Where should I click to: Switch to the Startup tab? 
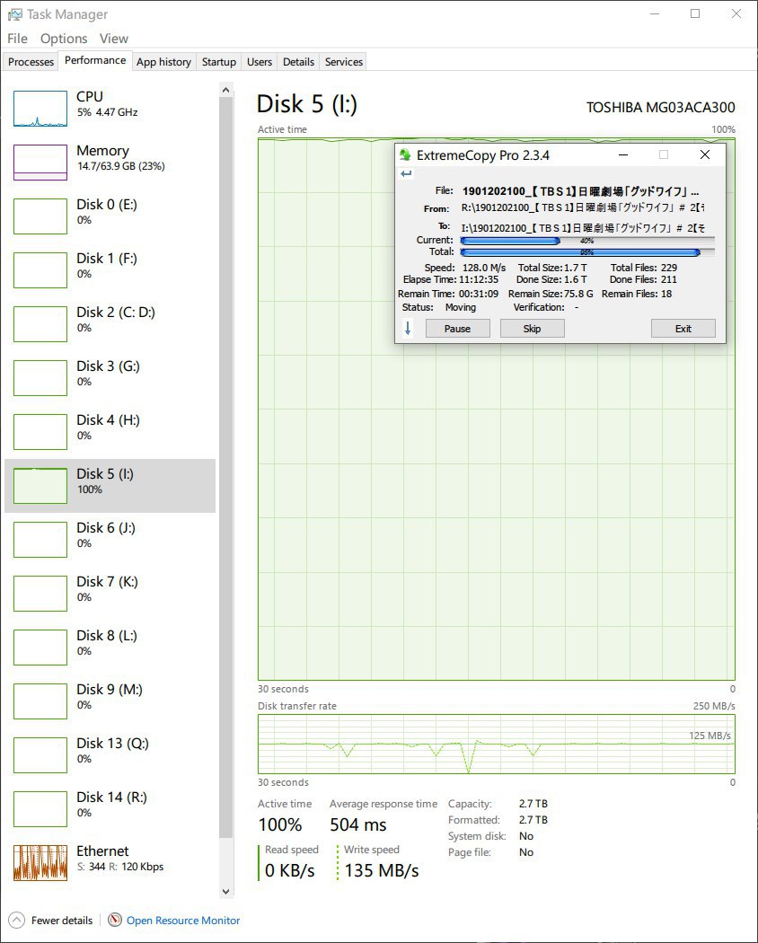point(219,62)
